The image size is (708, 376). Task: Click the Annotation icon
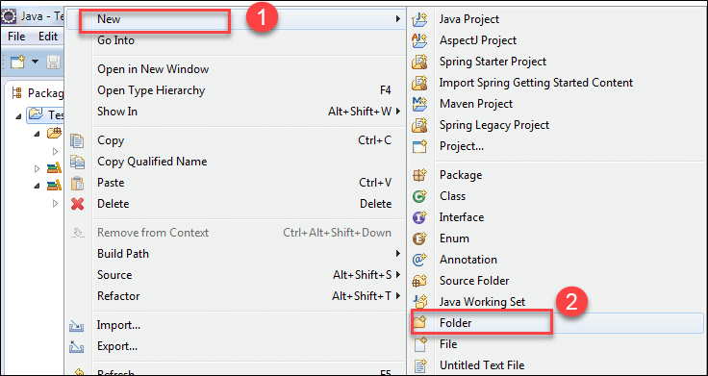coord(419,260)
